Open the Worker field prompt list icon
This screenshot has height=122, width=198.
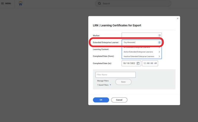point(159,35)
